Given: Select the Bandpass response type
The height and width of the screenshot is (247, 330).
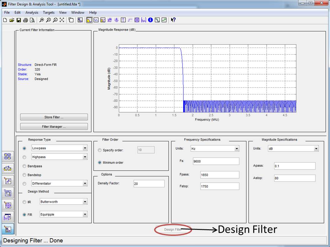Looking at the screenshot, I should pyautogui.click(x=24, y=166).
